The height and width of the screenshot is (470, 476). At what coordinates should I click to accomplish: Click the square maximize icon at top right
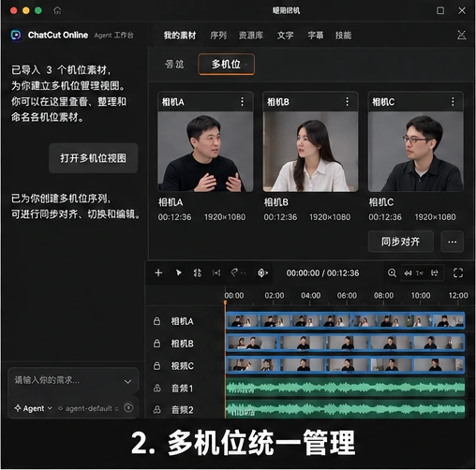pyautogui.click(x=440, y=10)
